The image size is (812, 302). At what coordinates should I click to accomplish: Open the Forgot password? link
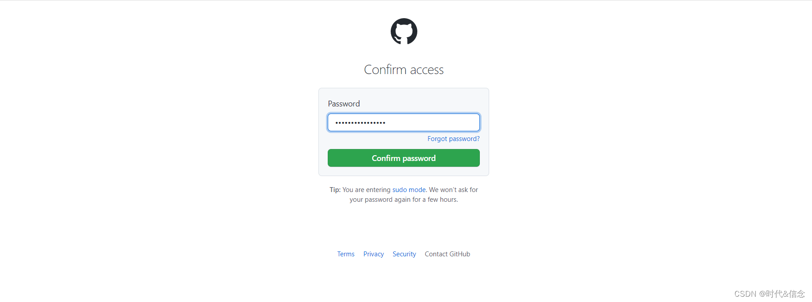(453, 139)
